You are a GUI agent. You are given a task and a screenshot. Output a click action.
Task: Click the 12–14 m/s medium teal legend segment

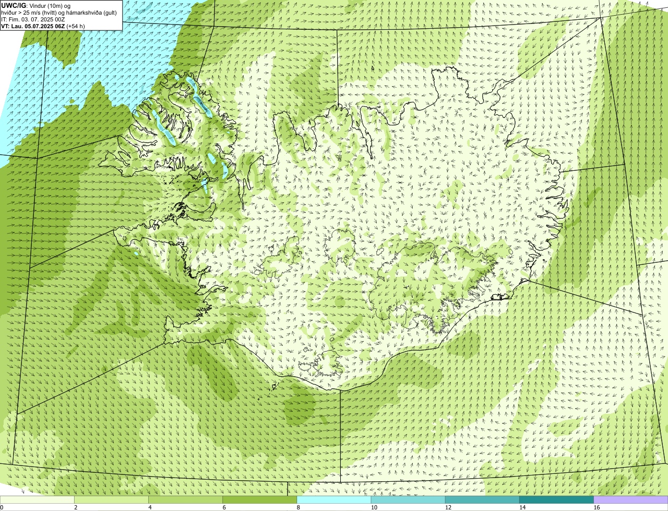point(482,500)
